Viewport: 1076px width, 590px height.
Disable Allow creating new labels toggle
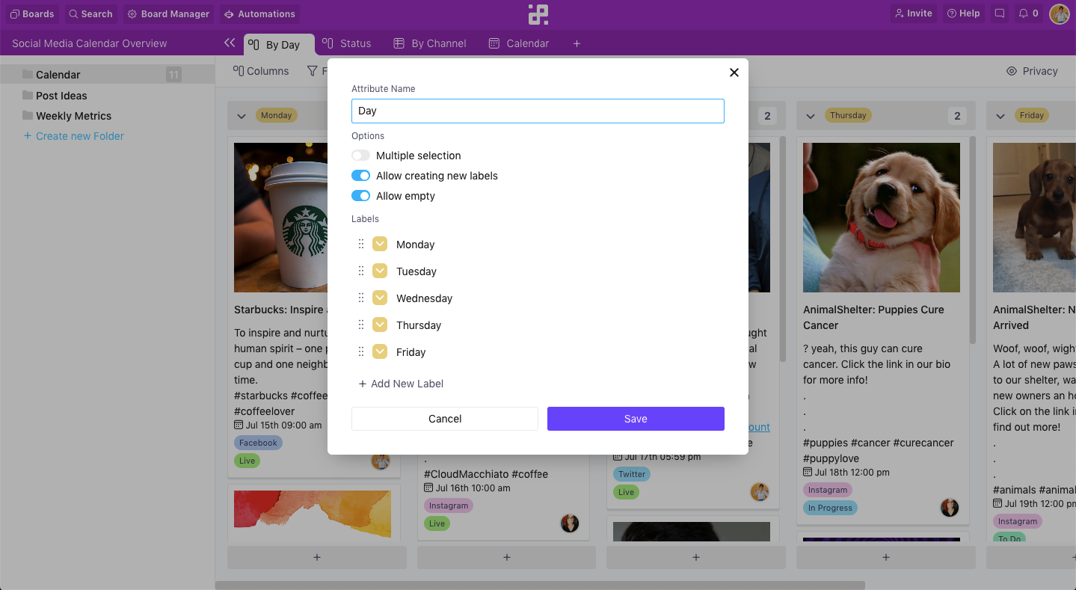[361, 176]
